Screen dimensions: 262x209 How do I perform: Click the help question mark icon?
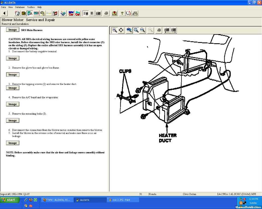coord(122,13)
